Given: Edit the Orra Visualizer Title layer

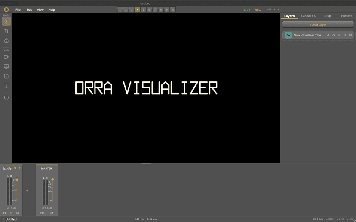Looking at the screenshot, I should point(328,35).
